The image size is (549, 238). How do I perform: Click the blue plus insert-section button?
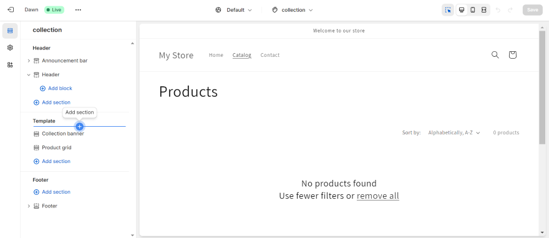79,126
